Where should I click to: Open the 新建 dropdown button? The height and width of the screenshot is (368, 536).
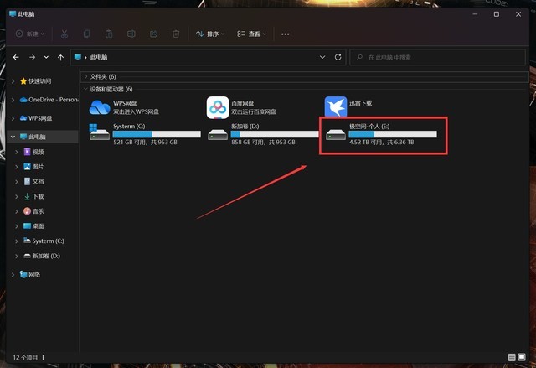[x=30, y=34]
